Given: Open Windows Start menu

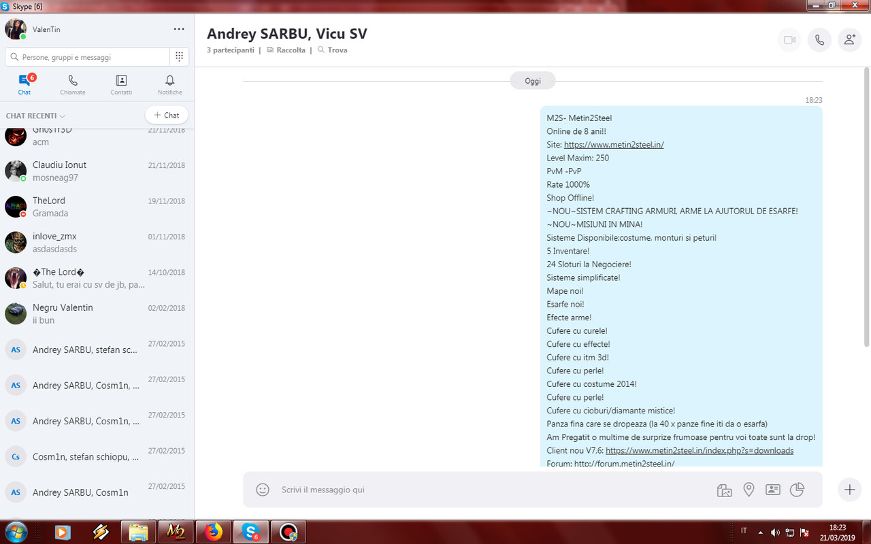Looking at the screenshot, I should point(15,532).
